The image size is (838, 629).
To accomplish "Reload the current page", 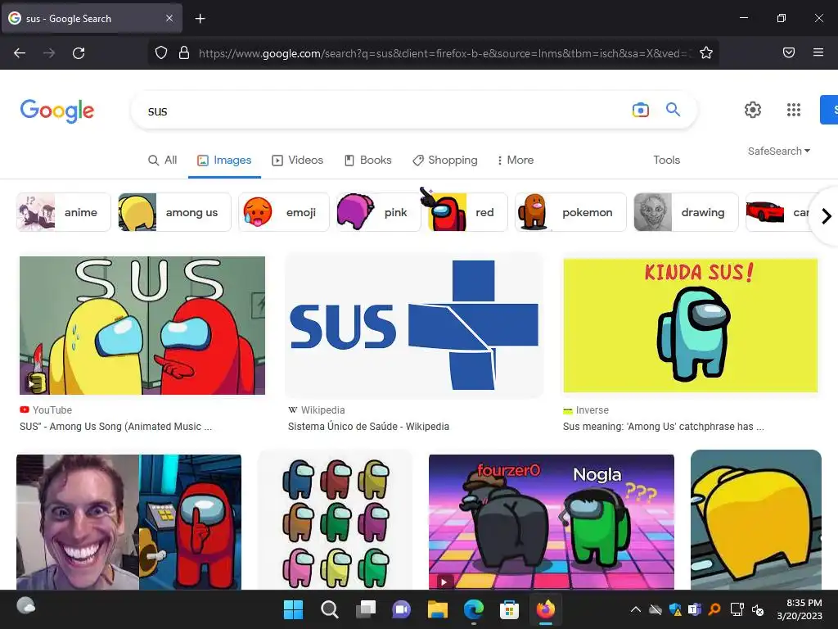I will point(79,53).
